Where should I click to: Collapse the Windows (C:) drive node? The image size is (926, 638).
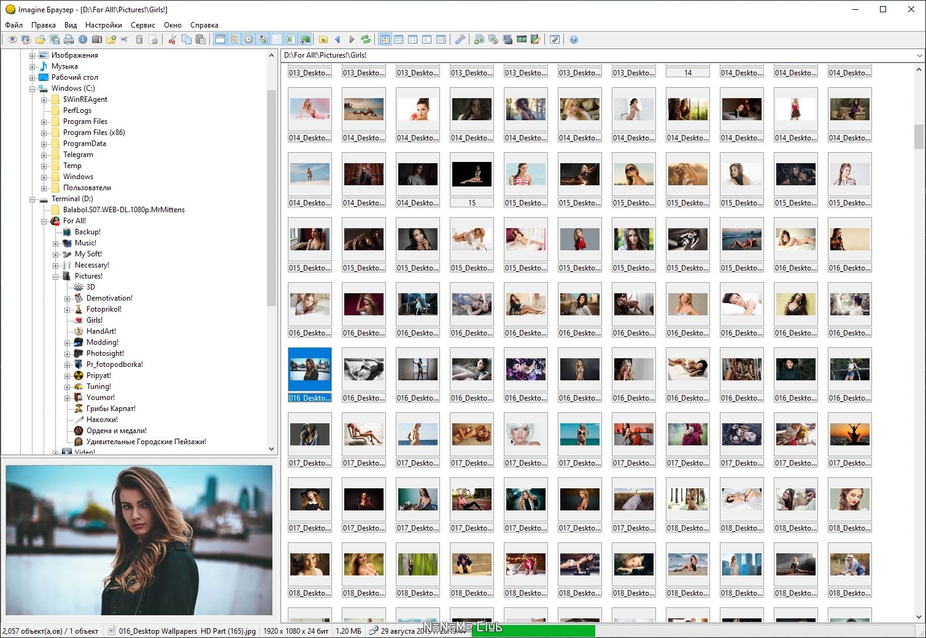coord(32,88)
